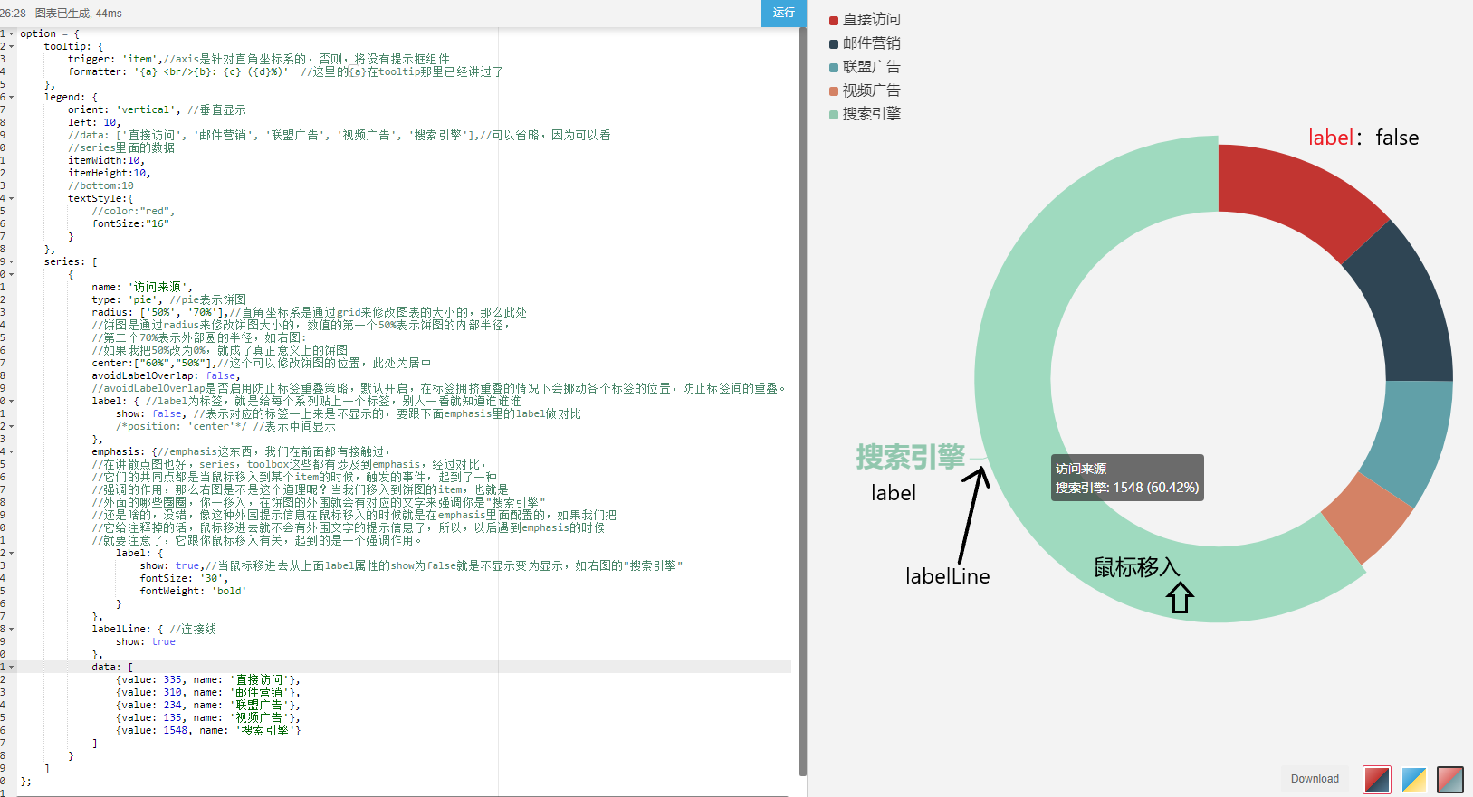
Task: Click the code line 'itemHeight:10,'
Action: (x=110, y=173)
